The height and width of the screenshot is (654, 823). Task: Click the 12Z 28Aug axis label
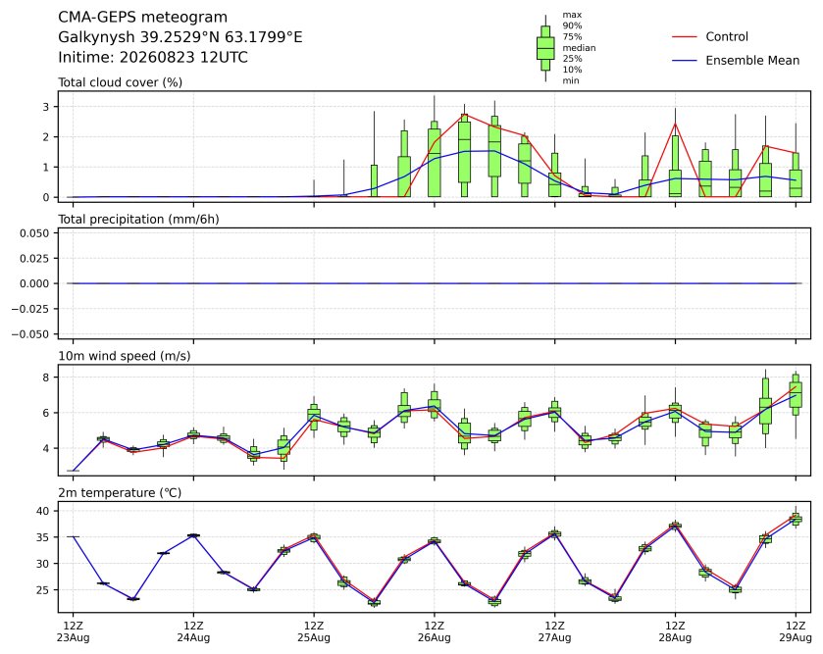pos(675,631)
